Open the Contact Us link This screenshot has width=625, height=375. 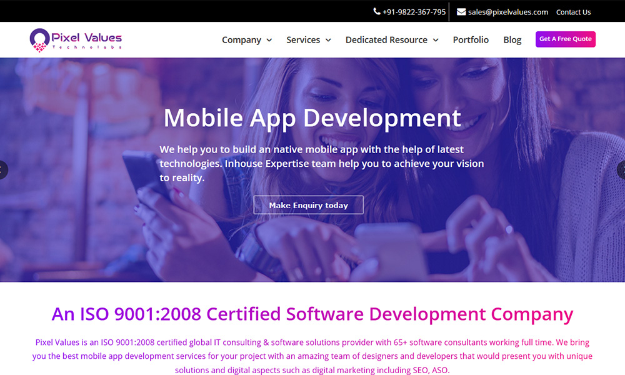(573, 12)
